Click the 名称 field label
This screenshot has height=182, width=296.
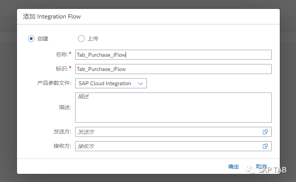(x=62, y=54)
